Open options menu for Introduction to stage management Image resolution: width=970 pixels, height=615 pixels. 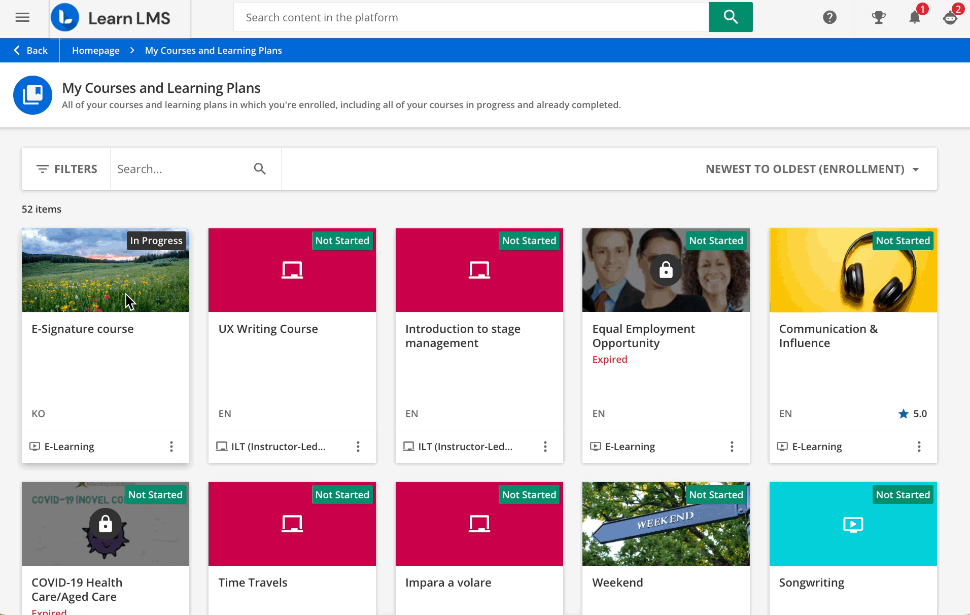tap(545, 447)
